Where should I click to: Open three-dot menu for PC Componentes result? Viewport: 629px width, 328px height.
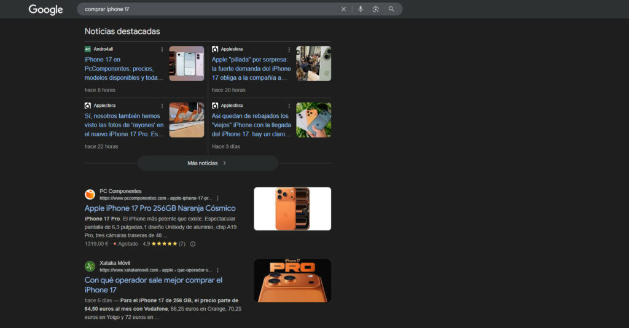tap(217, 198)
